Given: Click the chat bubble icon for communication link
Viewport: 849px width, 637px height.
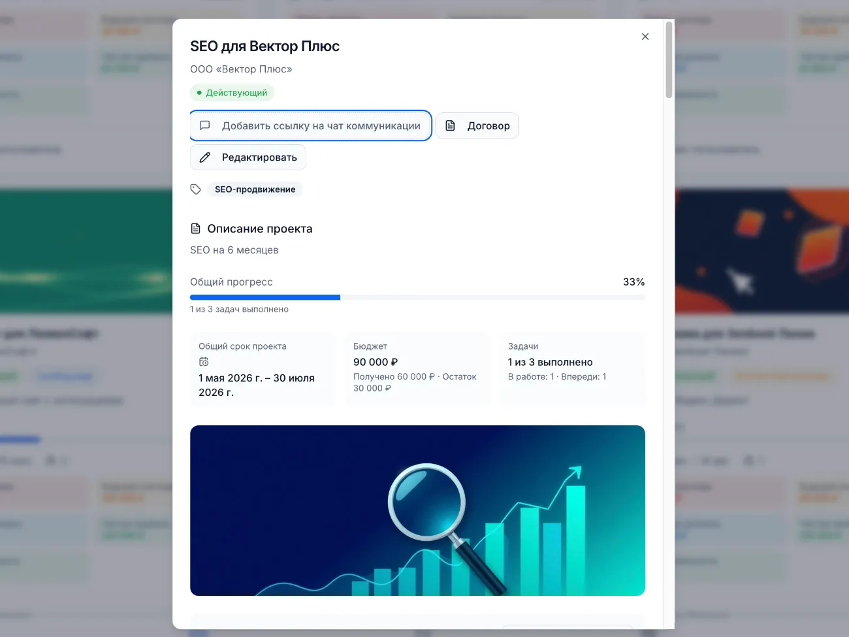Looking at the screenshot, I should click(x=204, y=125).
